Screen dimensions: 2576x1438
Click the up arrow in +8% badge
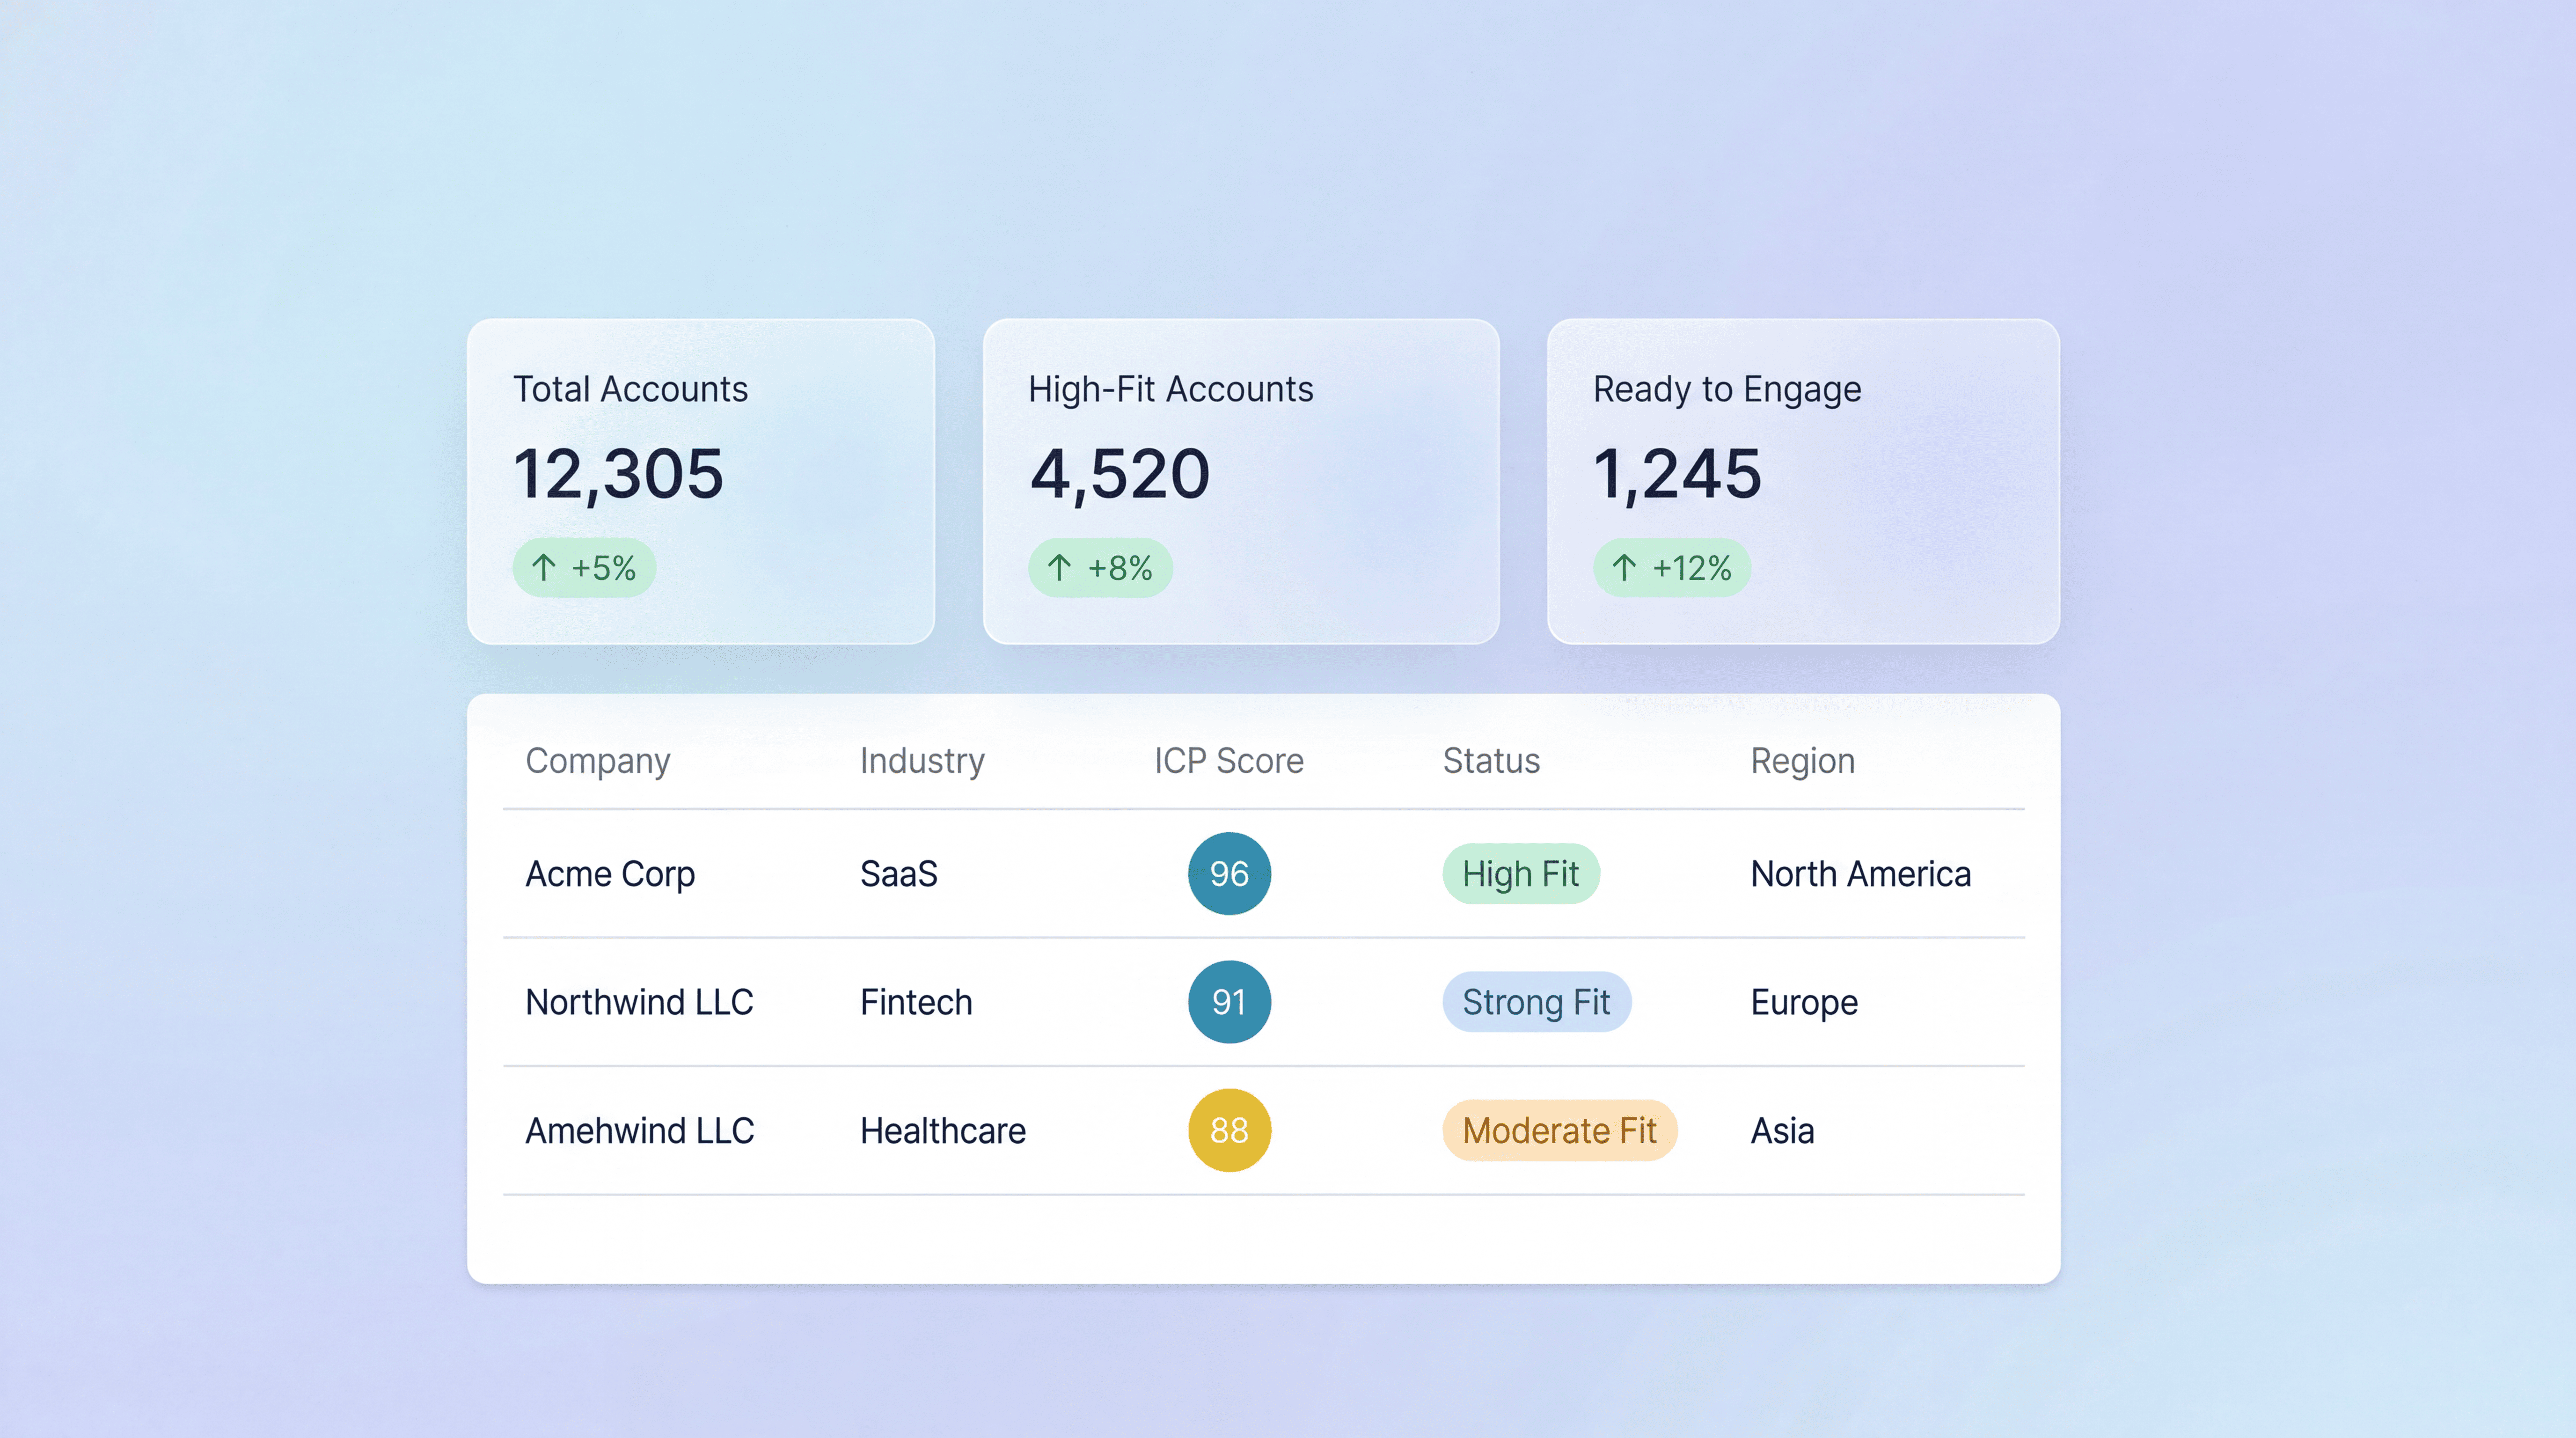click(x=1059, y=568)
